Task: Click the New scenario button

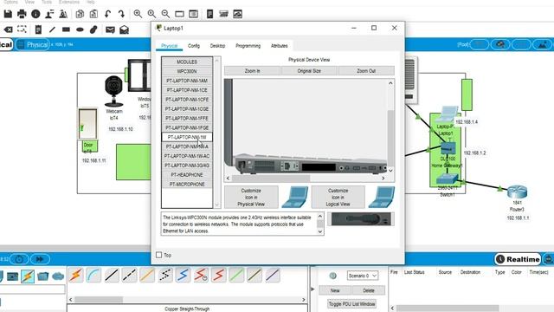Action: (x=335, y=290)
